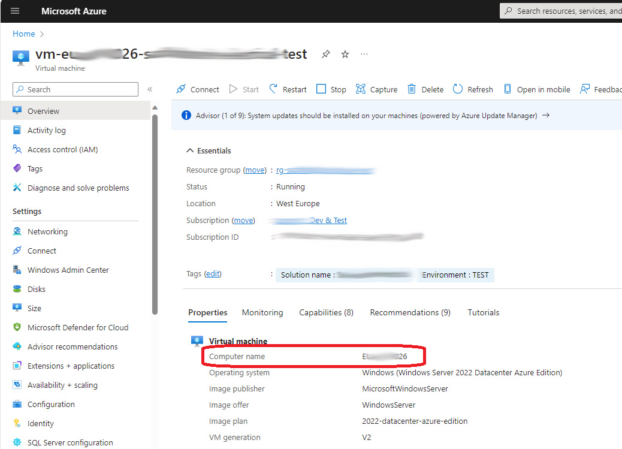Click Delete to remove the virtual machine
622x449 pixels.
(x=425, y=89)
